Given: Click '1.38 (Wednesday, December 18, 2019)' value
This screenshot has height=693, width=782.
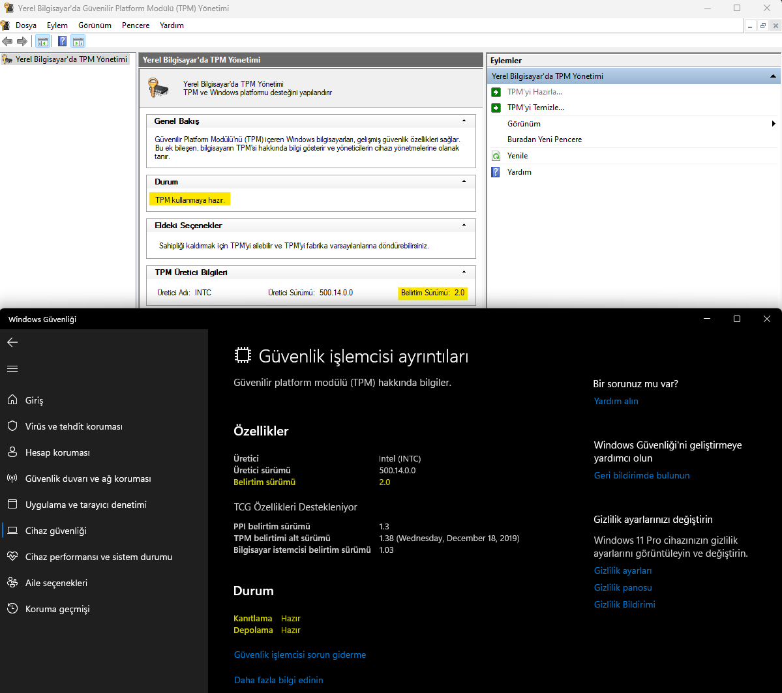Looking at the screenshot, I should [449, 538].
